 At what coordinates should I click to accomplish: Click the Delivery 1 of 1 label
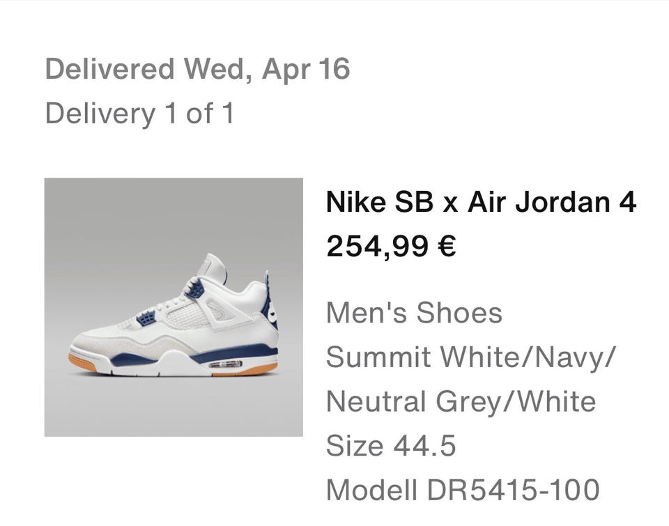tap(139, 113)
